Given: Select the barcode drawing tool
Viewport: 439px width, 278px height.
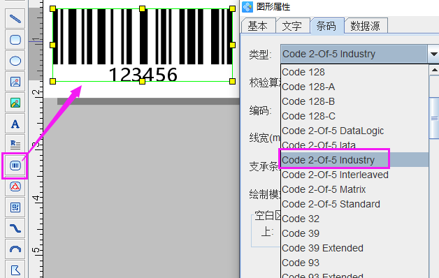Looking at the screenshot, I should (x=15, y=166).
